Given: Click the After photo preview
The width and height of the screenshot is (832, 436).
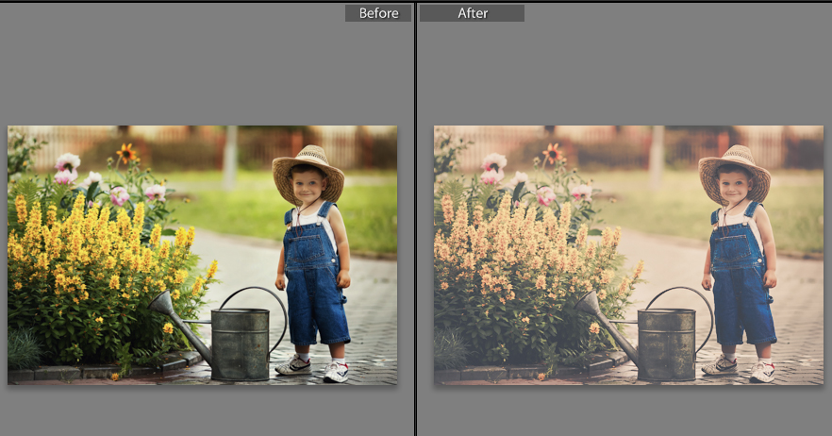Looking at the screenshot, I should pyautogui.click(x=628, y=255).
